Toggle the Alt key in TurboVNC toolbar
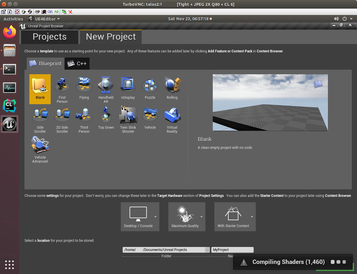Image resolution: width=357 pixels, height=274 pixels. 56,12
